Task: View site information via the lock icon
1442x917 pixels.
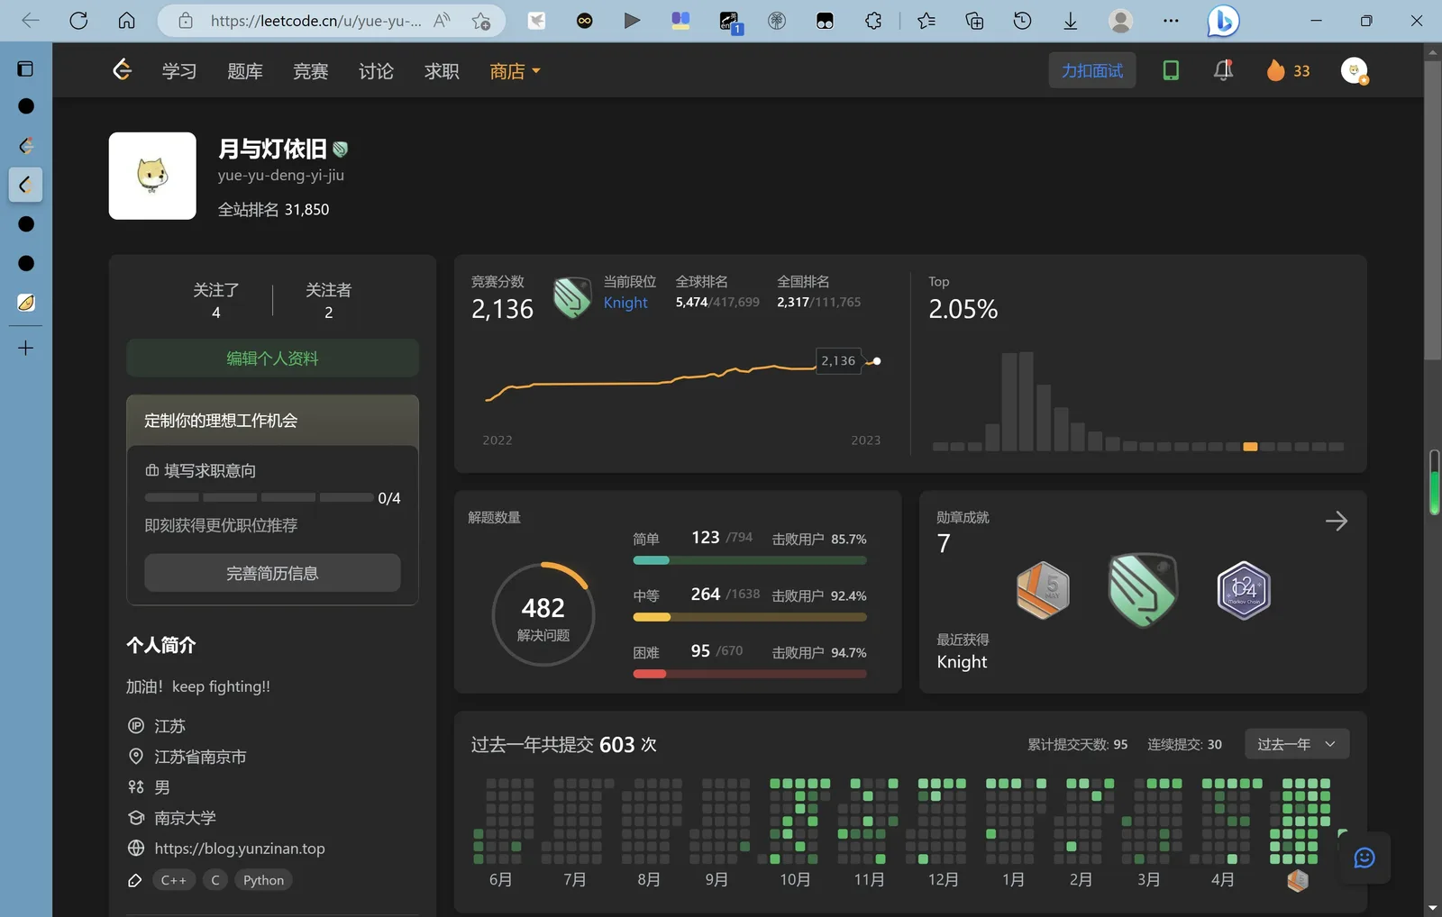Action: (x=186, y=21)
